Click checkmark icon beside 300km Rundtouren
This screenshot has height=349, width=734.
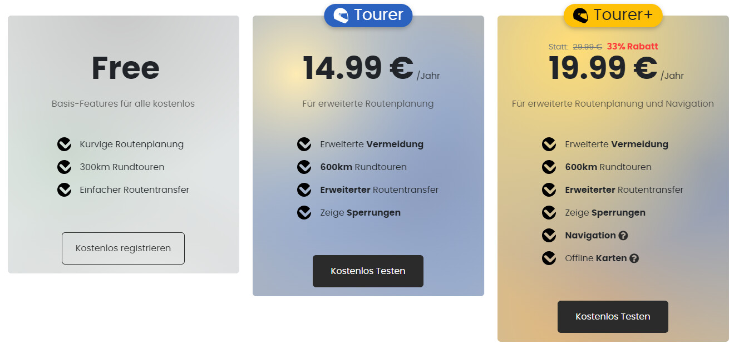[x=64, y=167]
